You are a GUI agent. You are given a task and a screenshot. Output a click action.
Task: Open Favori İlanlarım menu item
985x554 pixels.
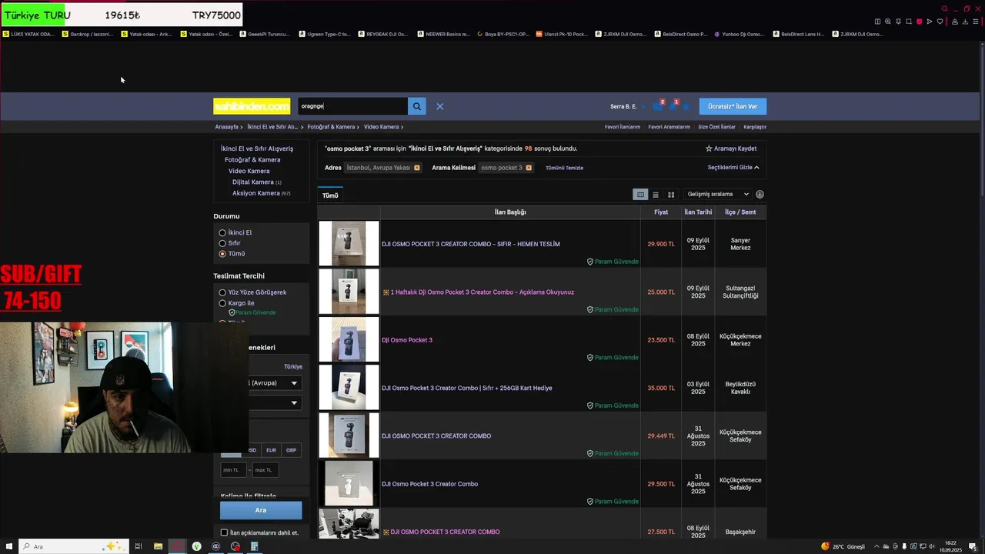(623, 127)
